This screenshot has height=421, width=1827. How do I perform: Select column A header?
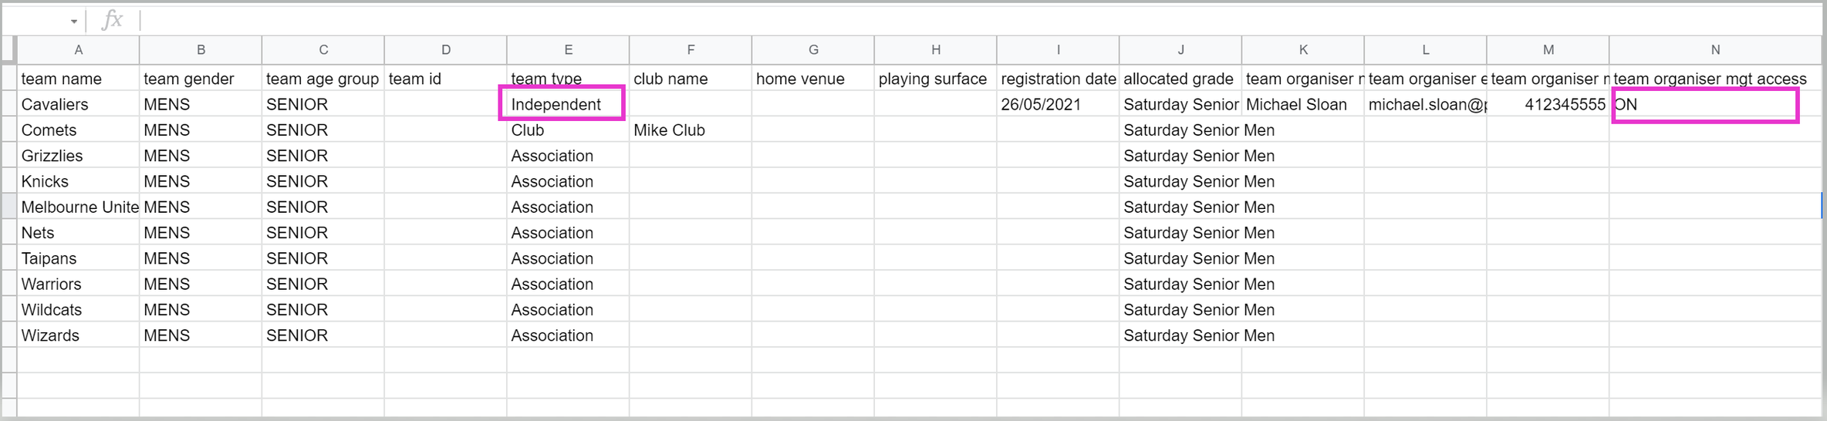coord(78,50)
